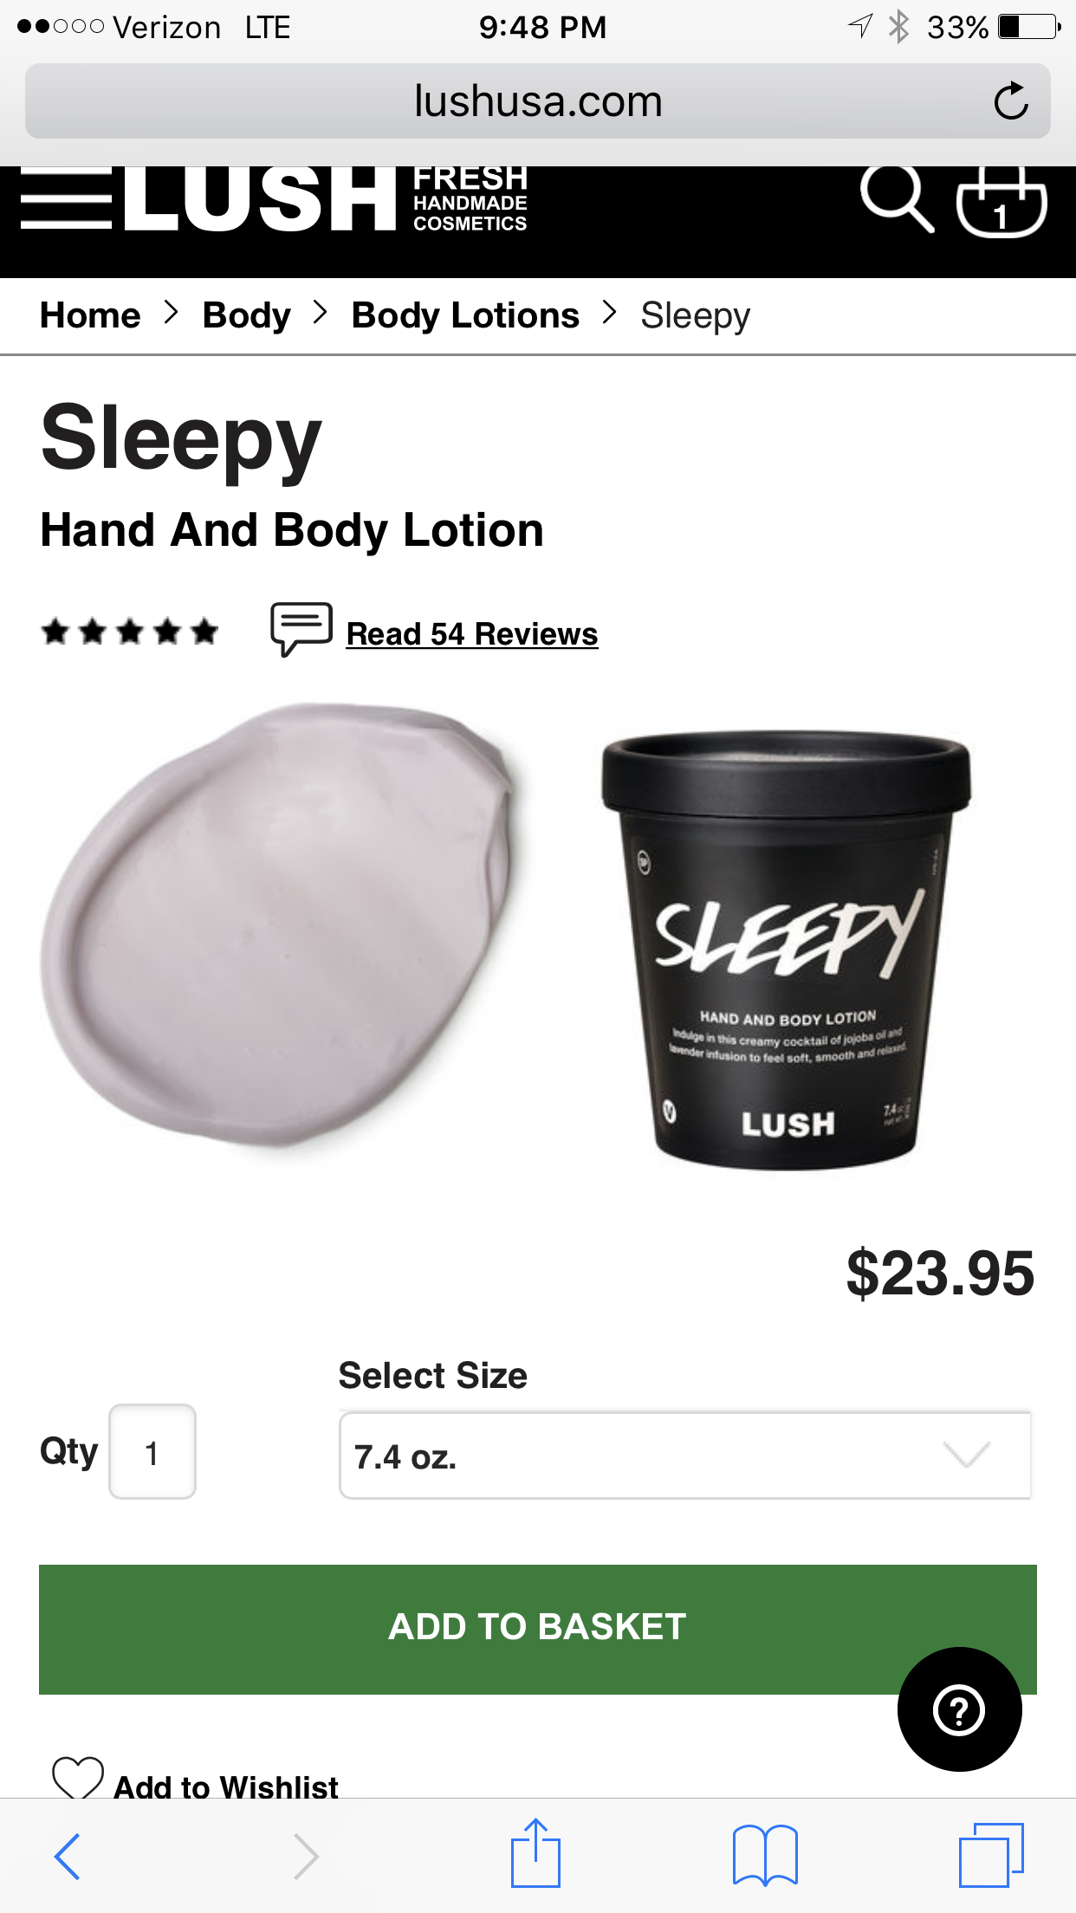Open Read 54 Reviews link
Image resolution: width=1076 pixels, height=1913 pixels.
[x=472, y=634]
